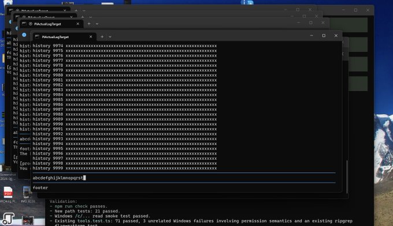Screen dimensions: 393x226
Task: Click the 'footer' text in front terminal
Action: [40, 188]
